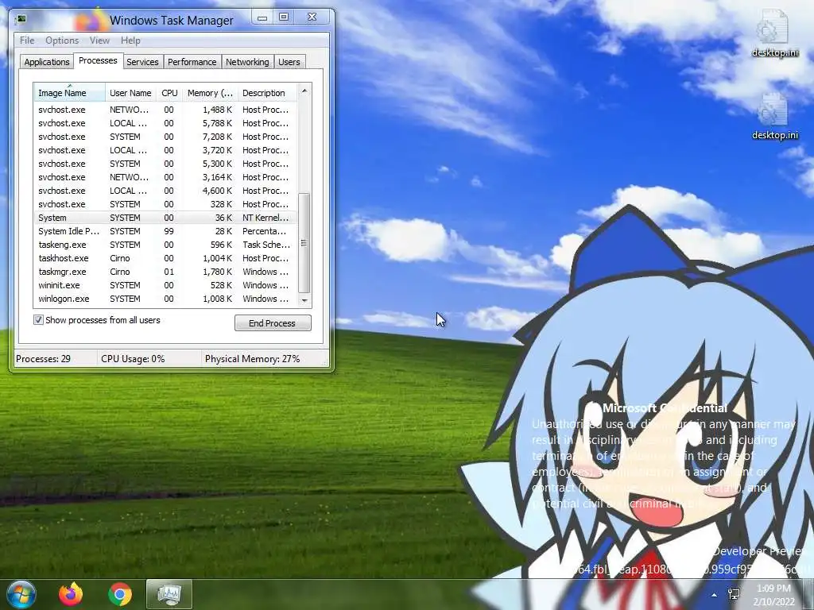Sort by CPU column header
Screen dimensions: 814x610
click(169, 93)
